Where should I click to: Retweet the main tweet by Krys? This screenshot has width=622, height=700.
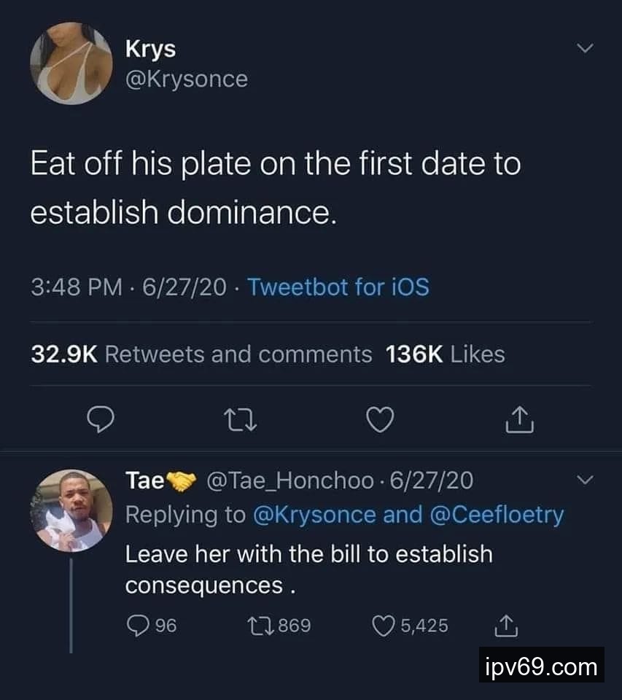tap(238, 419)
